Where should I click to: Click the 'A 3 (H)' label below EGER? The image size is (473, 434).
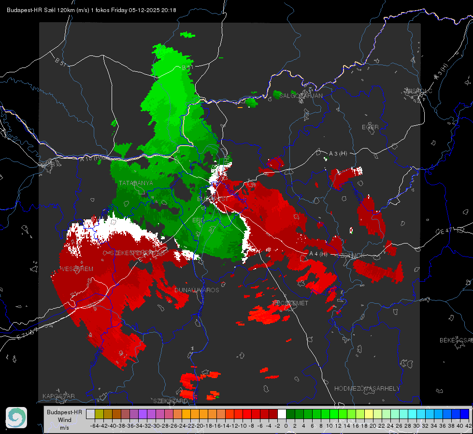(338, 154)
